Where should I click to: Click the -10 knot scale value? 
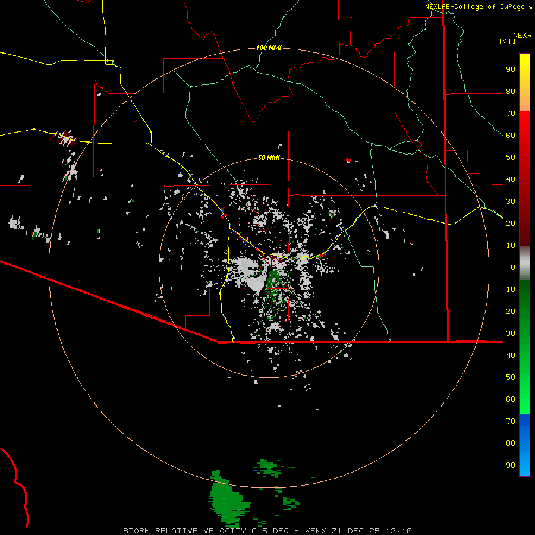(508, 289)
